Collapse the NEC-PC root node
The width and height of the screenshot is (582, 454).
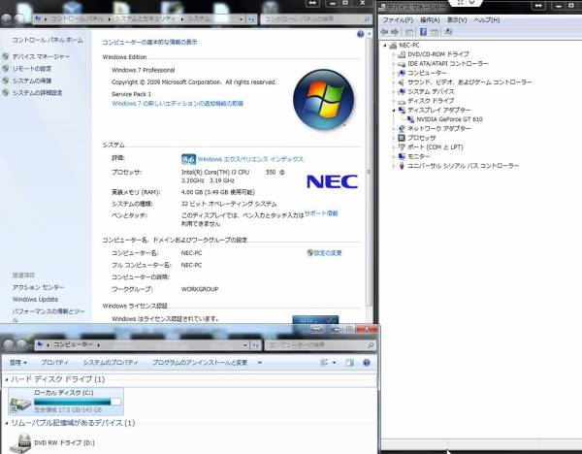(x=385, y=46)
